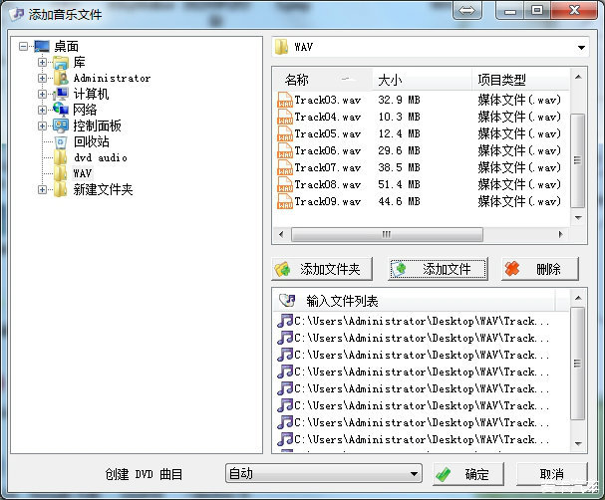Click 输入文件列表 header label
Viewport: 605px width, 500px height.
click(x=342, y=301)
